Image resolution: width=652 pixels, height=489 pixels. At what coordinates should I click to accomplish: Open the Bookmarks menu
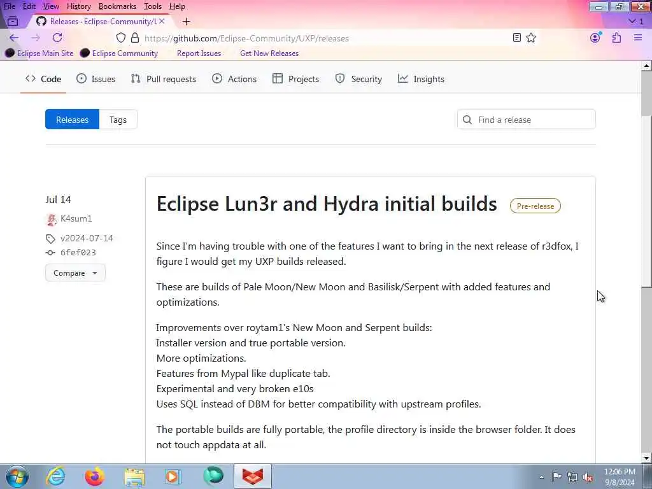[117, 6]
